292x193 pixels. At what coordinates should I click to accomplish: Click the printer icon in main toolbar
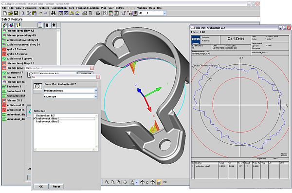click(x=85, y=13)
